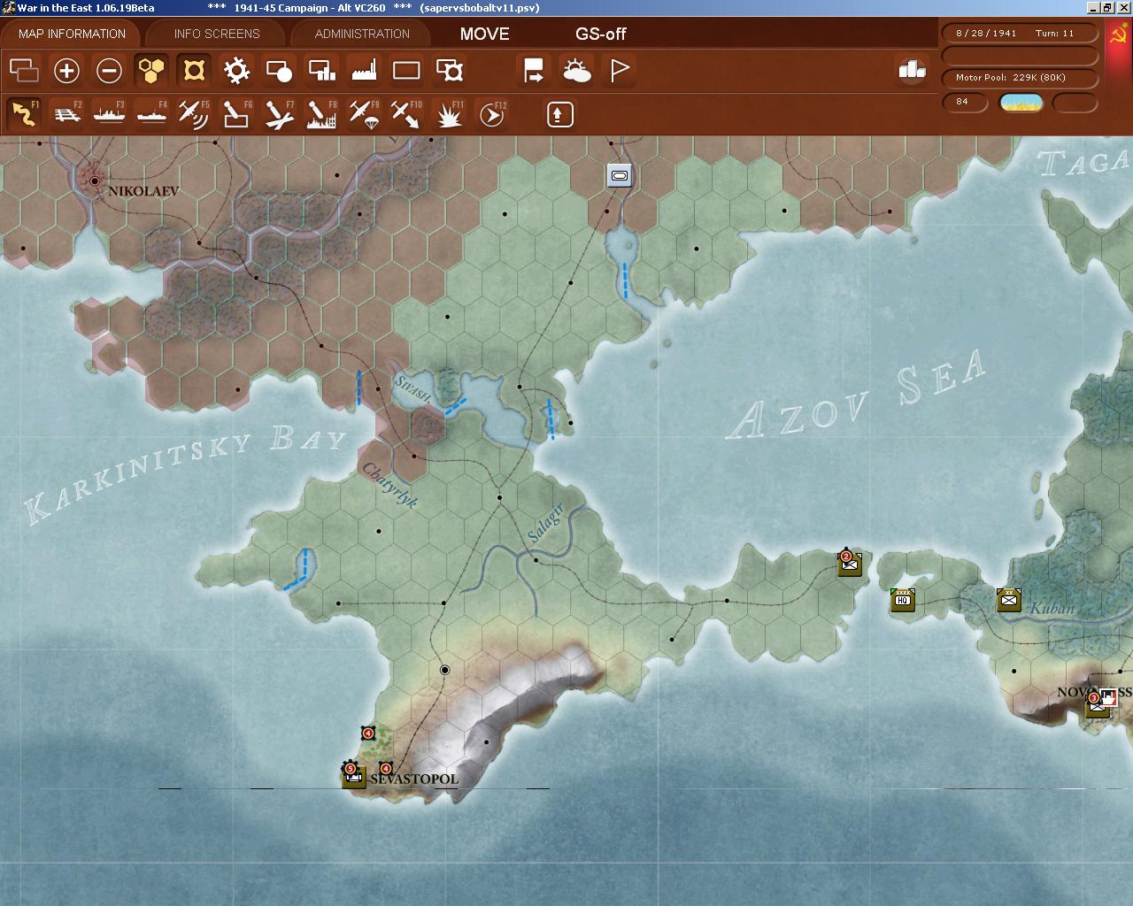The width and height of the screenshot is (1133, 906).
Task: Select F2 rail move mode icon
Action: (66, 114)
